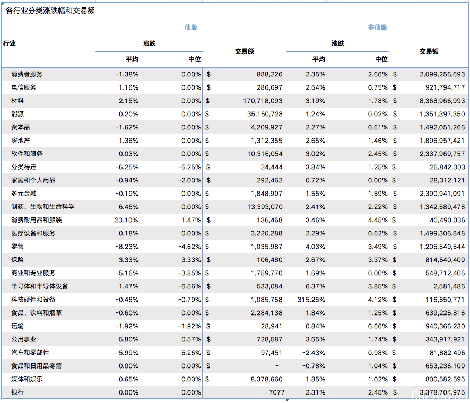The width and height of the screenshot is (470, 403).
Task: Click the 非仙股 group header
Action: click(x=378, y=28)
